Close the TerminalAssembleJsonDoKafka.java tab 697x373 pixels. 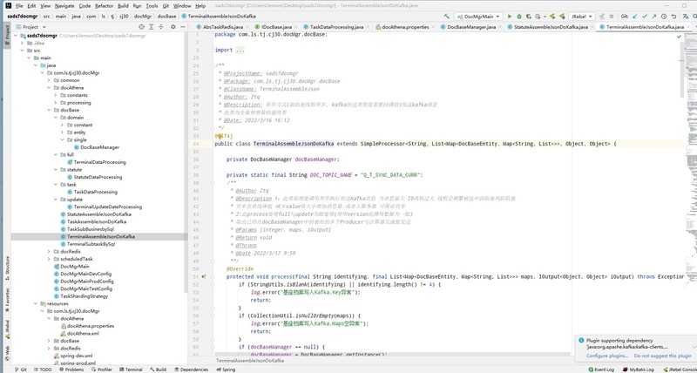click(688, 27)
